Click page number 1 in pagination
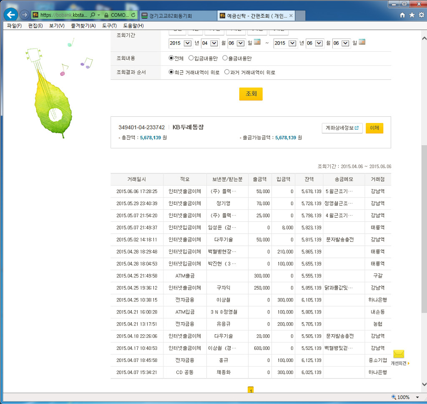Image resolution: width=427 pixels, height=404 pixels. (251, 390)
